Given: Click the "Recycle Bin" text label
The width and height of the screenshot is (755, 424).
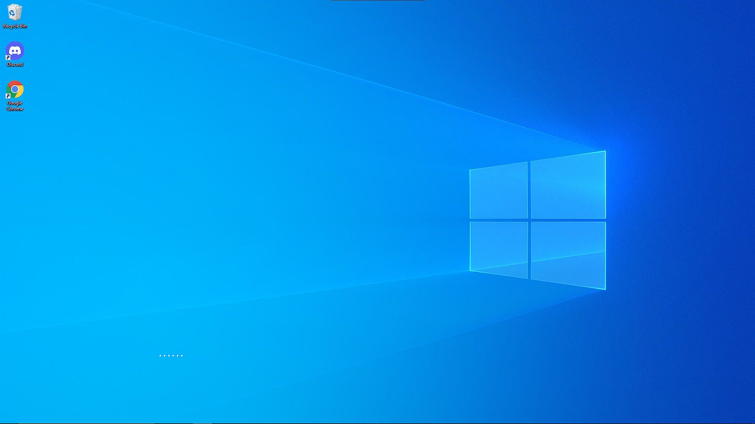Looking at the screenshot, I should [15, 26].
